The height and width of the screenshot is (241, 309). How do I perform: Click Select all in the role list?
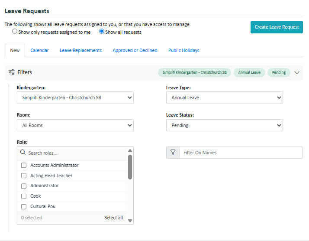tap(113, 218)
